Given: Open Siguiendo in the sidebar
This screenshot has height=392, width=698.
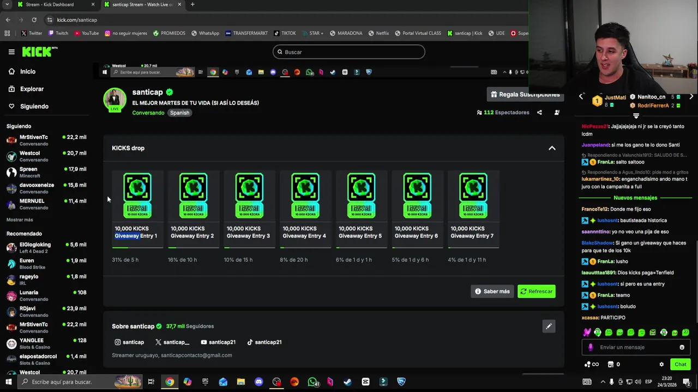Looking at the screenshot, I should tap(34, 106).
